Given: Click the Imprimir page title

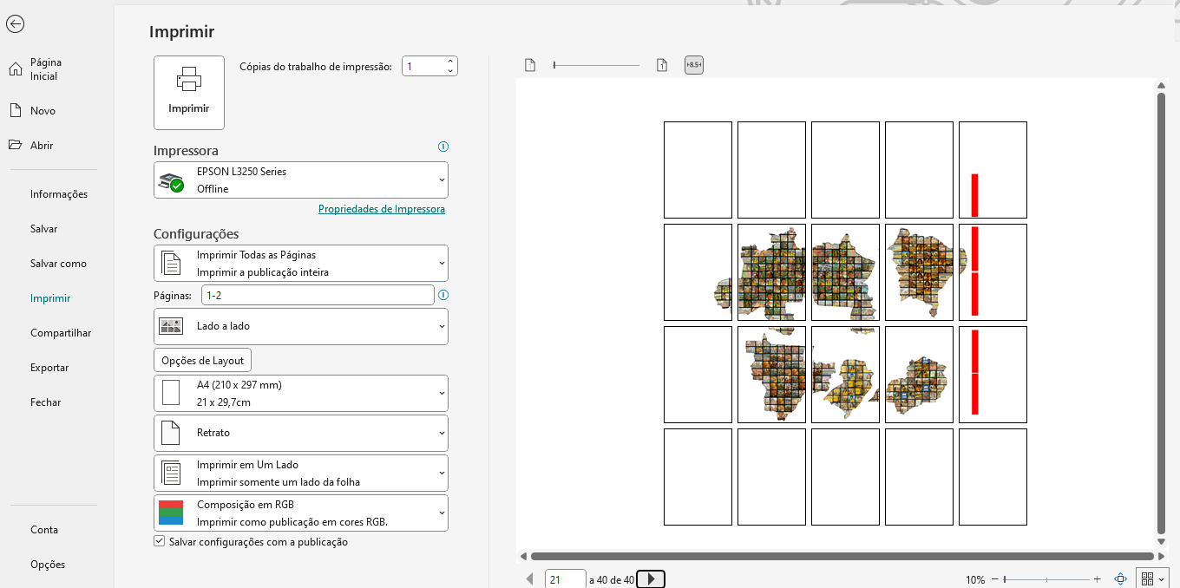Looking at the screenshot, I should tap(181, 32).
